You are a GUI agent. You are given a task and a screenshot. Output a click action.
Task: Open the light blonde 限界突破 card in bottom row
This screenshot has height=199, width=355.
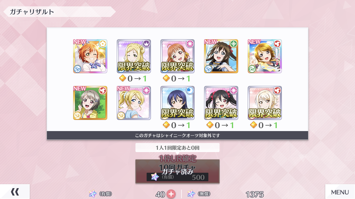click(265, 103)
